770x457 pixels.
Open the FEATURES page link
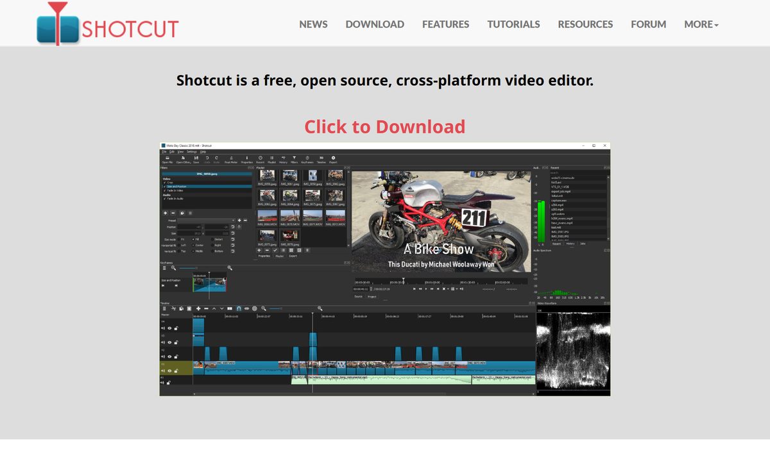pos(445,24)
